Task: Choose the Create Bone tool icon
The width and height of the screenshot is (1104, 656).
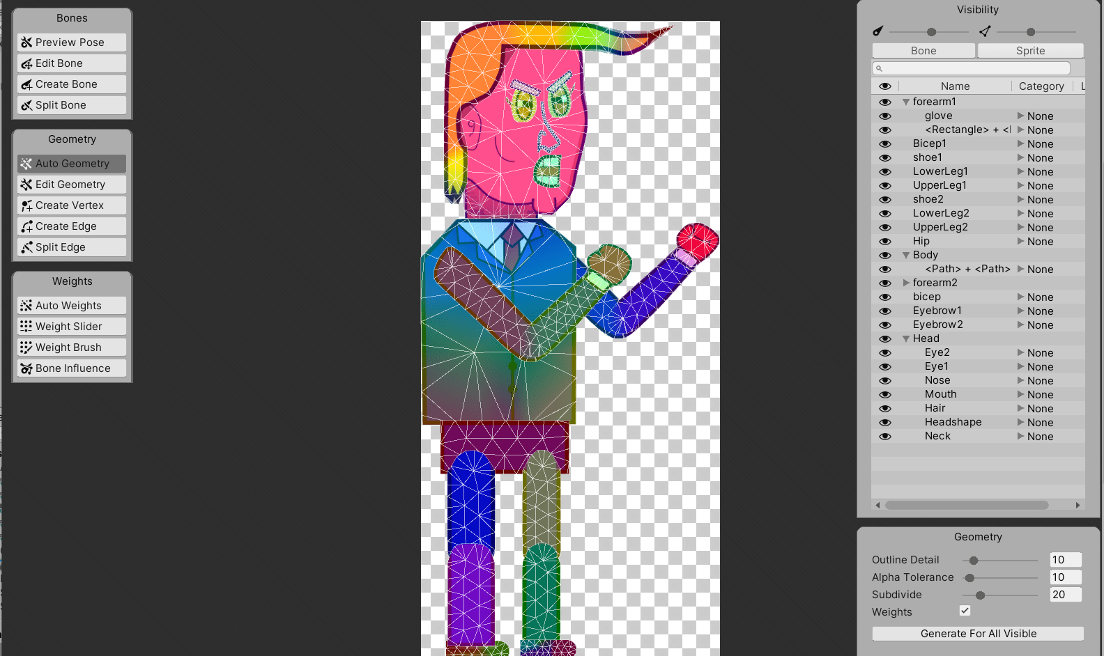Action: coord(26,84)
